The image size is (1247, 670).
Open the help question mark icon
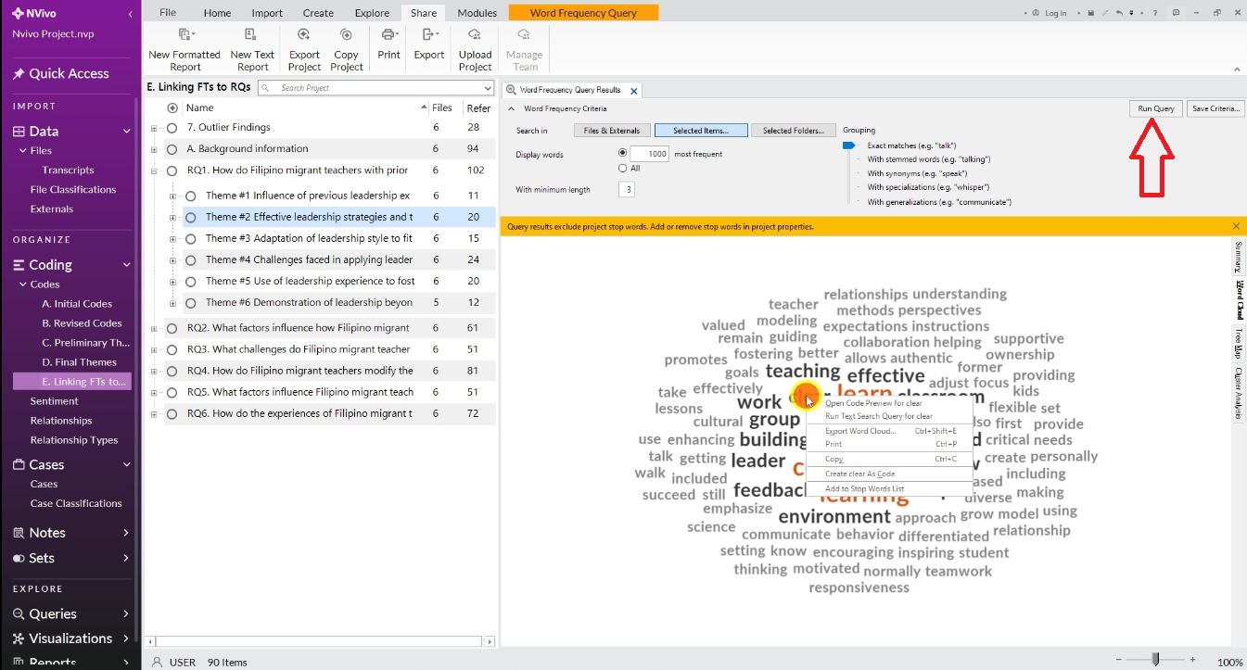point(1154,13)
